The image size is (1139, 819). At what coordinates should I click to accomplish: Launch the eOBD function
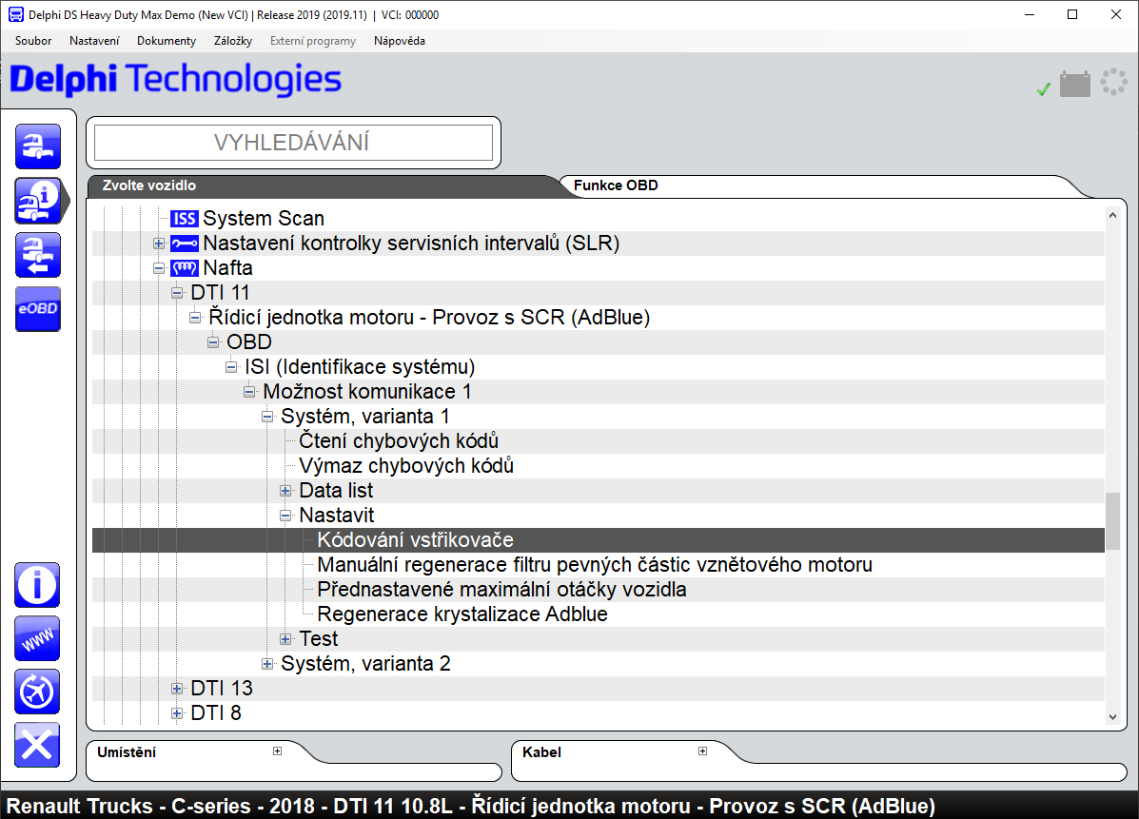[x=38, y=309]
